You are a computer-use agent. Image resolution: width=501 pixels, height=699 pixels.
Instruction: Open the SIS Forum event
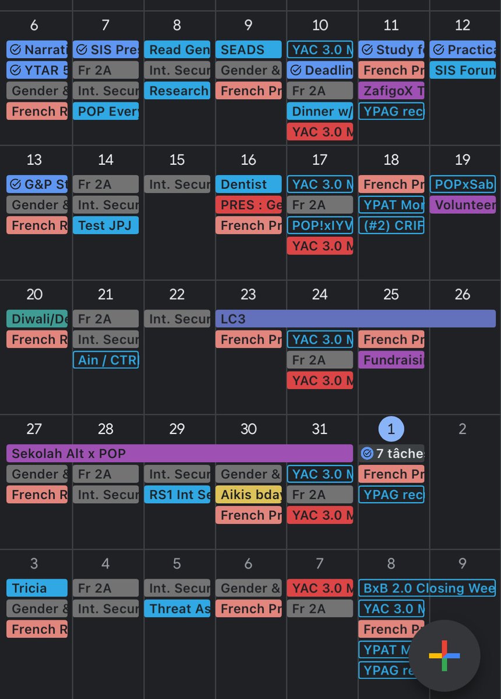[463, 70]
